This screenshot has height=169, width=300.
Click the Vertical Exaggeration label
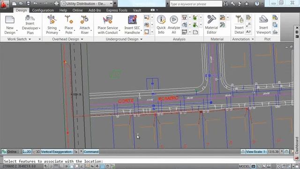point(56,152)
